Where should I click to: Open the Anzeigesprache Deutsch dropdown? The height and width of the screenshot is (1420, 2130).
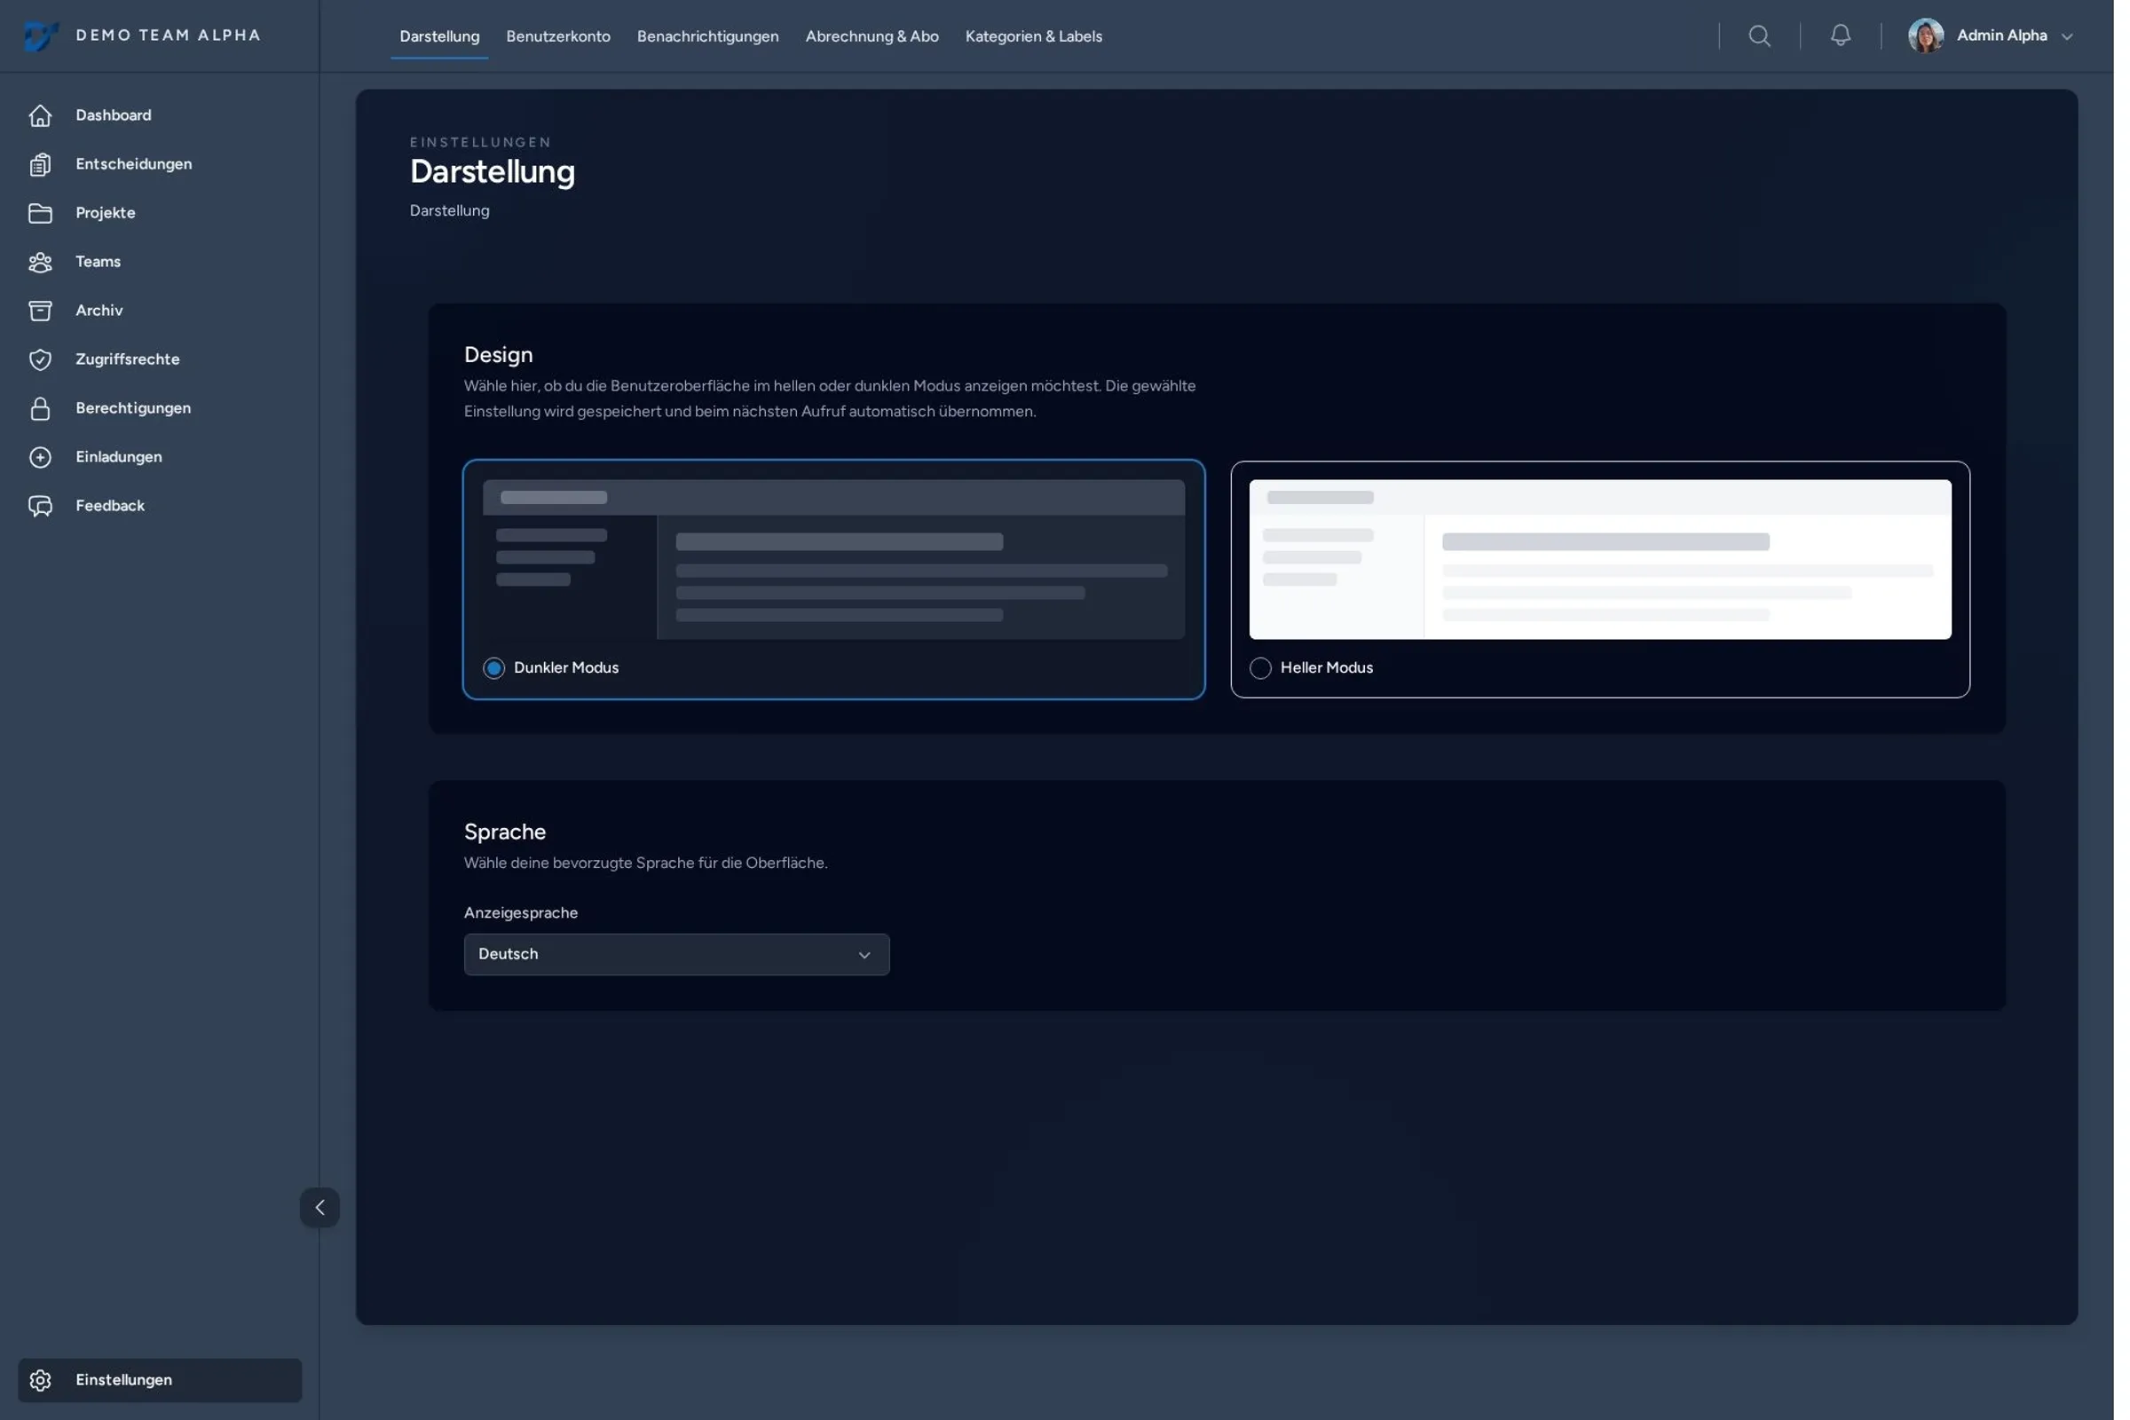click(675, 955)
